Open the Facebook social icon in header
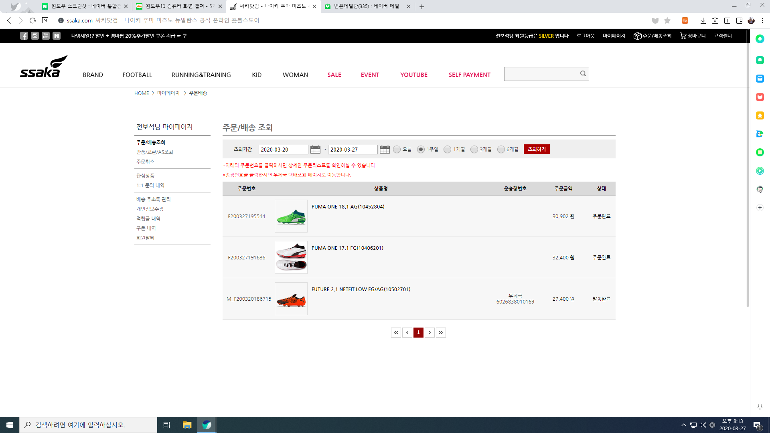 (24, 36)
